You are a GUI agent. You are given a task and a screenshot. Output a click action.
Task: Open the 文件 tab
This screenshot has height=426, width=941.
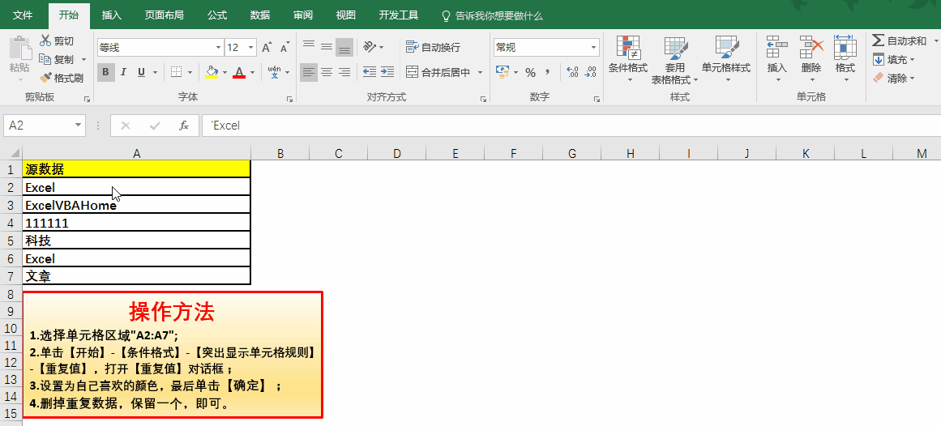[x=23, y=15]
